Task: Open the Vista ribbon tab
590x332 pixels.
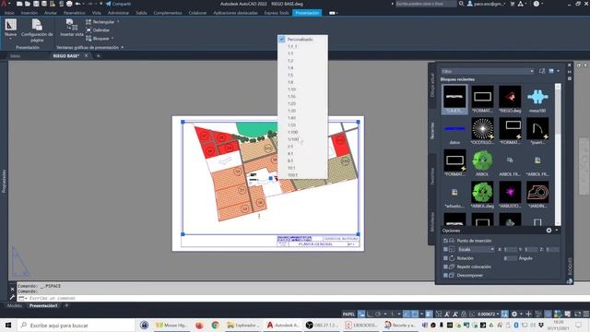Action: (x=96, y=13)
